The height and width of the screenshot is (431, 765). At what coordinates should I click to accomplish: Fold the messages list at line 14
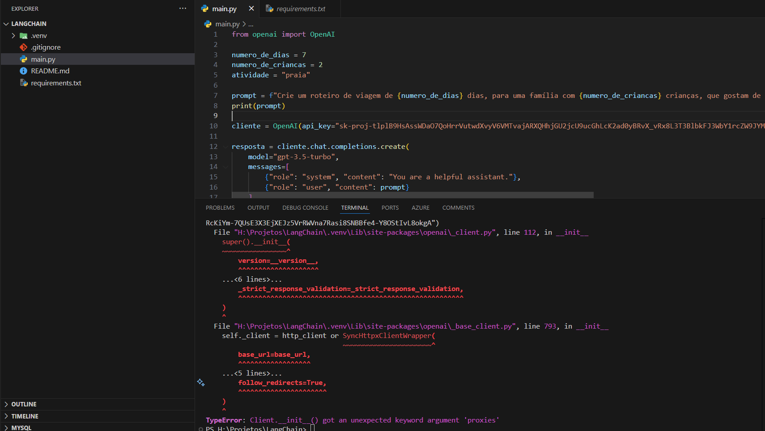coord(225,167)
